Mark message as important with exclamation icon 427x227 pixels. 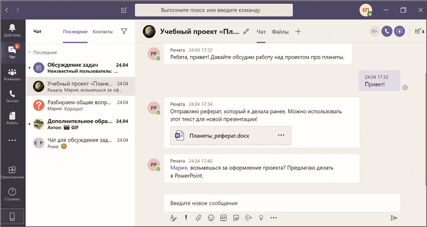tap(186, 217)
